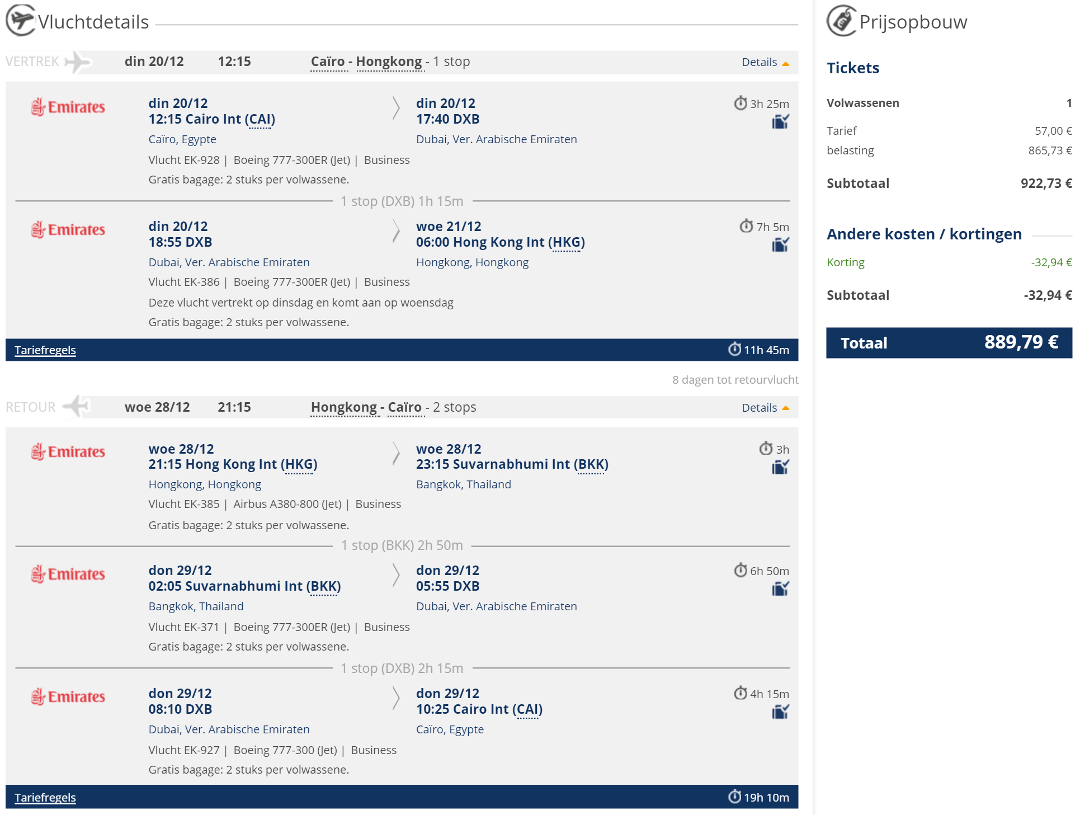
Task: Click the outbound date 'din 20/12' header
Action: pyautogui.click(x=154, y=62)
